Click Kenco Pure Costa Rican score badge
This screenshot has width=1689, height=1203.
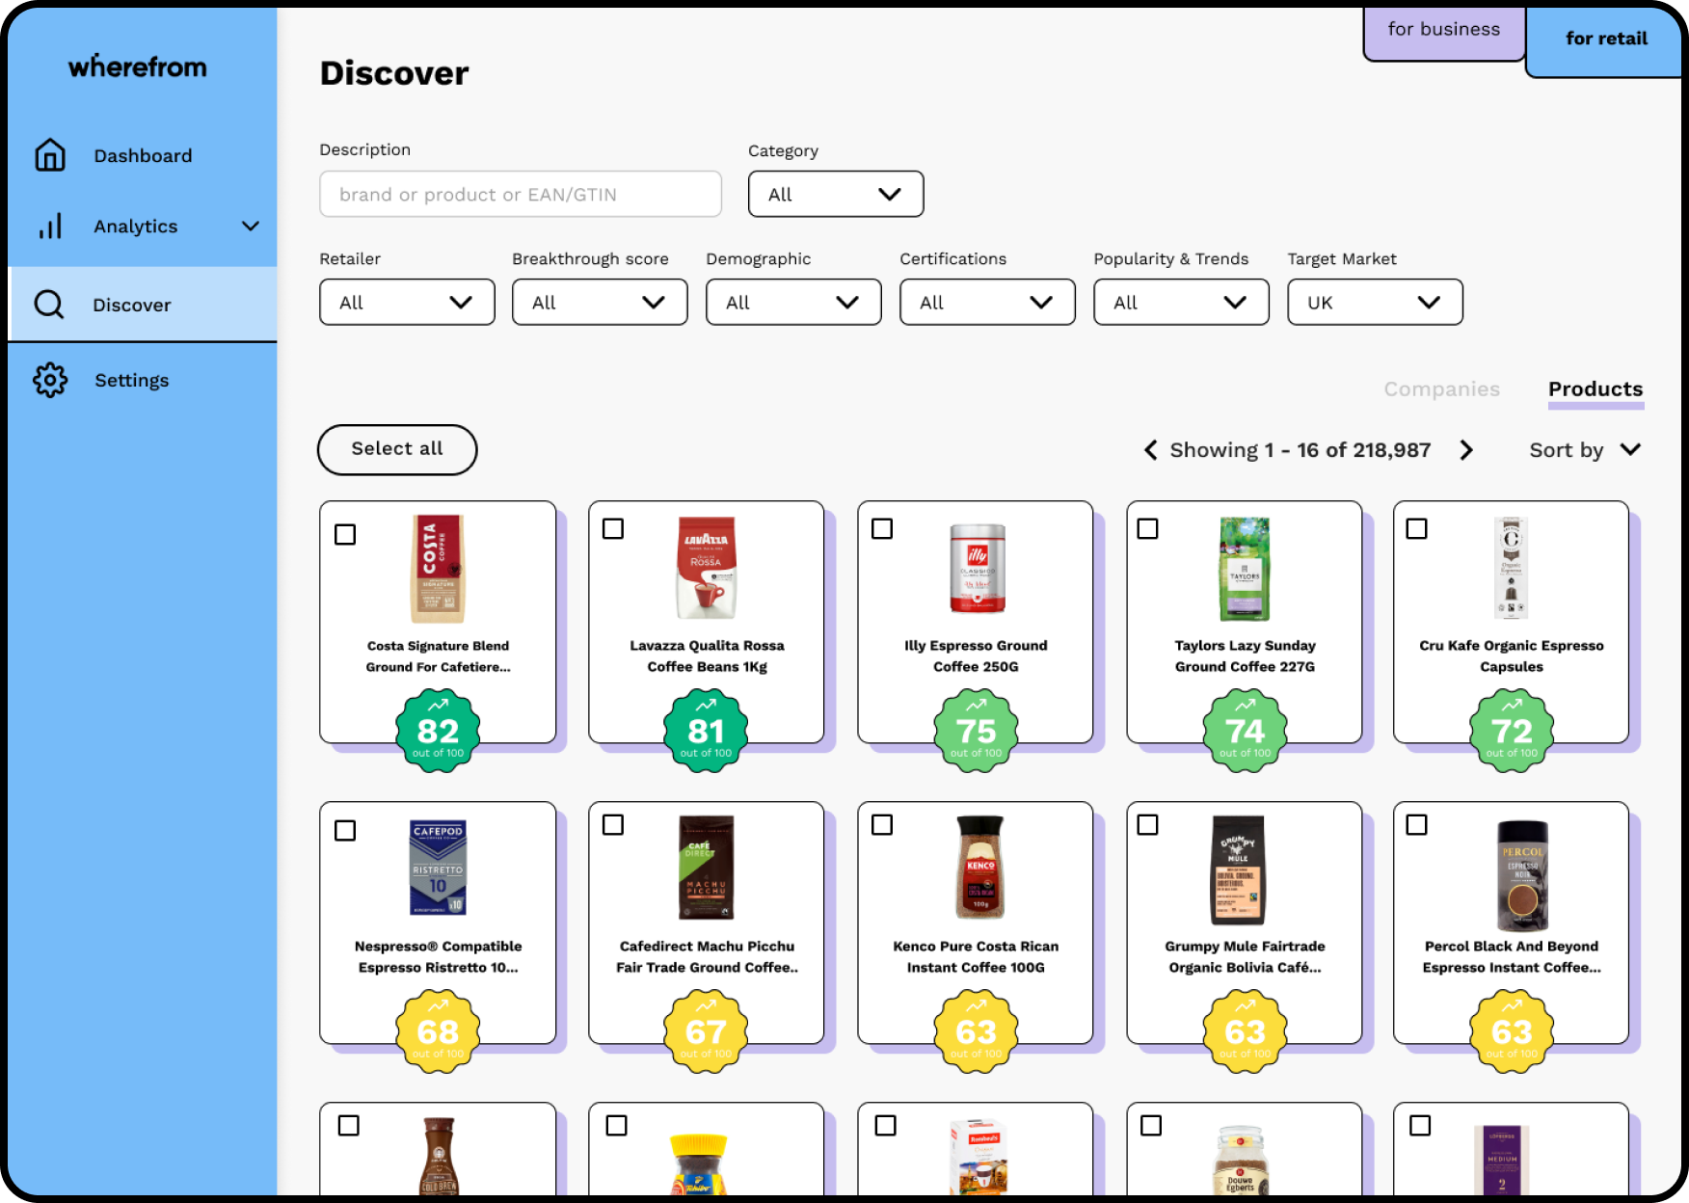pyautogui.click(x=976, y=1031)
